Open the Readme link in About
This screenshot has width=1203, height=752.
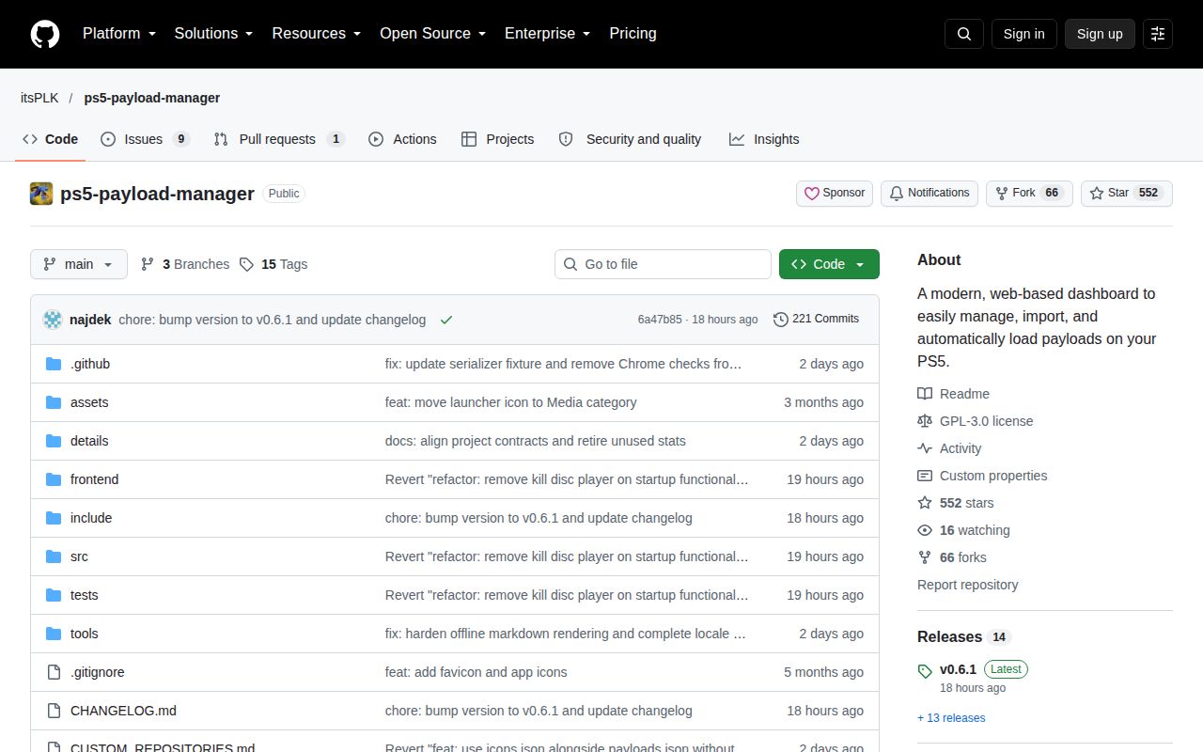pyautogui.click(x=954, y=394)
